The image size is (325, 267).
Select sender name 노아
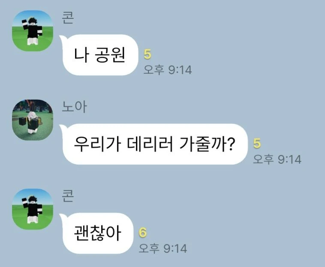pos(74,107)
